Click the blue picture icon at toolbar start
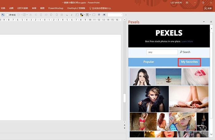Image resolution: width=215 pixels, height=140 pixels. (3, 15)
